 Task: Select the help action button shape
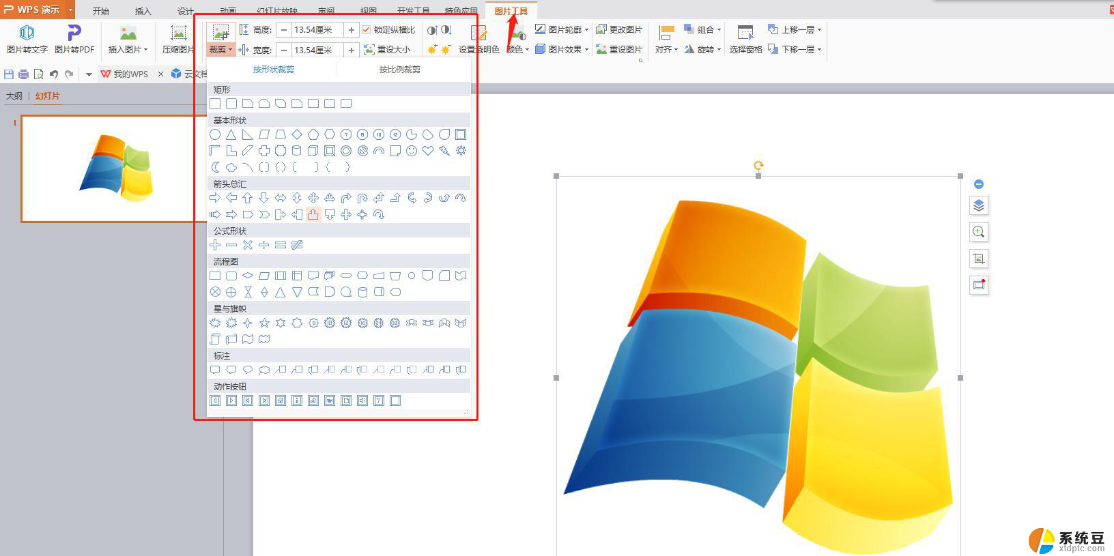379,400
